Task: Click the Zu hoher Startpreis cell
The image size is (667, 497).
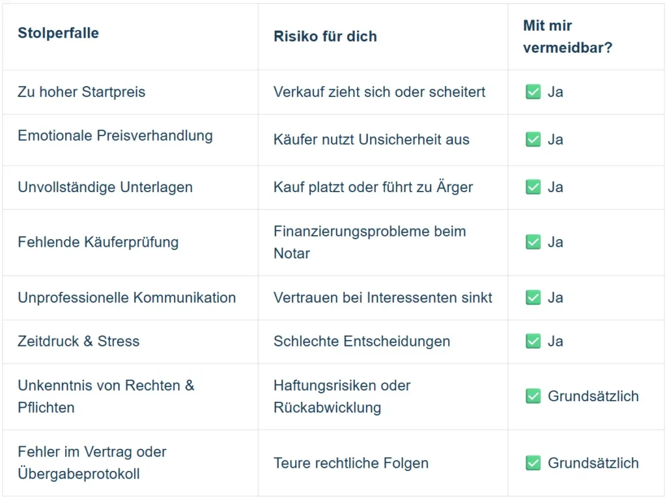Action: tap(81, 92)
